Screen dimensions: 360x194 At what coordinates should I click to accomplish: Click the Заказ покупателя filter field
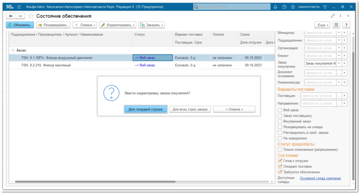click(321, 63)
